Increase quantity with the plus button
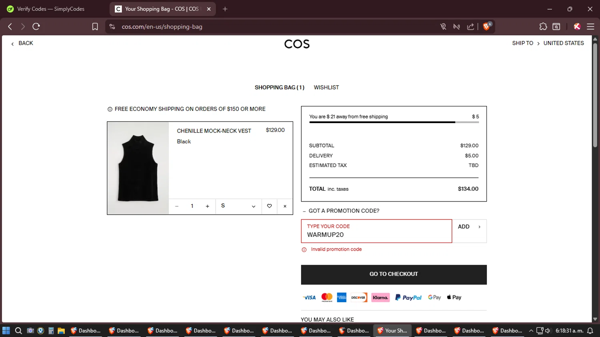600x337 pixels. pyautogui.click(x=207, y=206)
